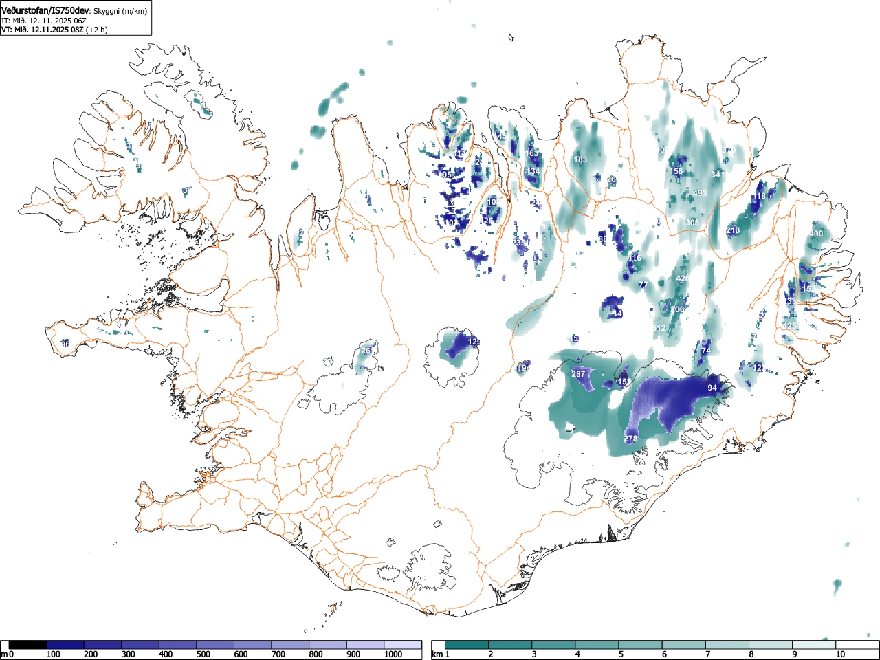880x660 pixels.
Task: Click the '206' visibility value on the map
Action: pos(677,309)
